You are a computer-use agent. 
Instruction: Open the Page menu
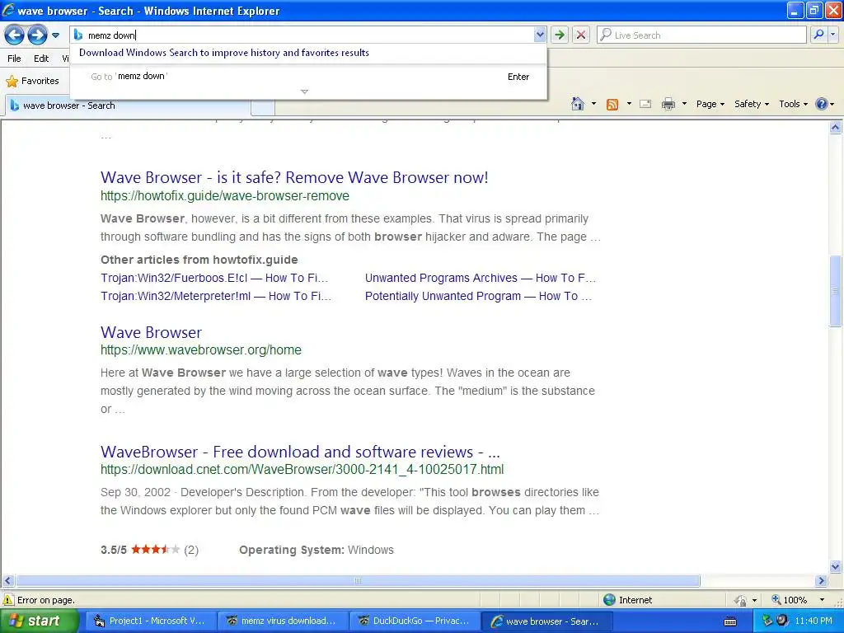710,104
